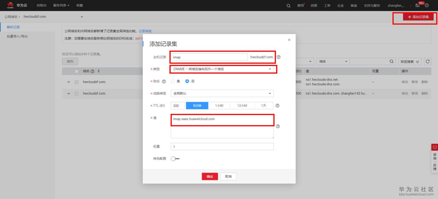The height and width of the screenshot is (199, 438).
Task: Click help icon beside TTL presets
Action: (278, 106)
